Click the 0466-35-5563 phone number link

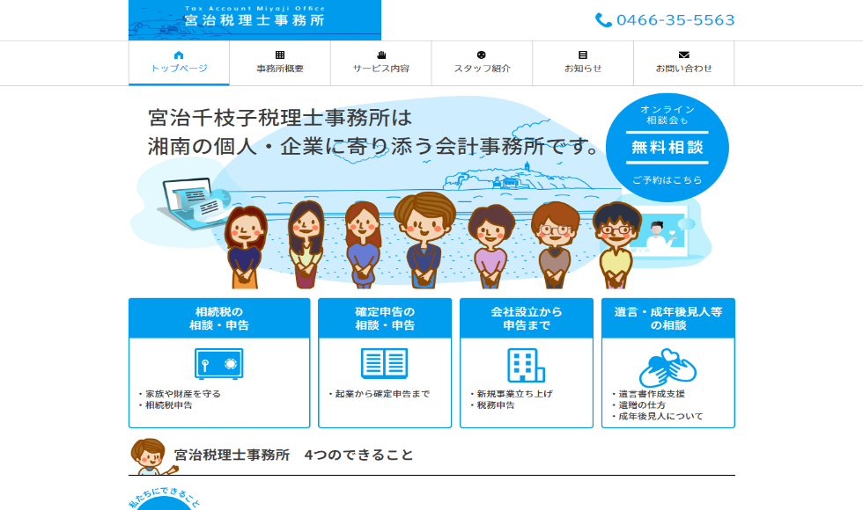pyautogui.click(x=675, y=20)
